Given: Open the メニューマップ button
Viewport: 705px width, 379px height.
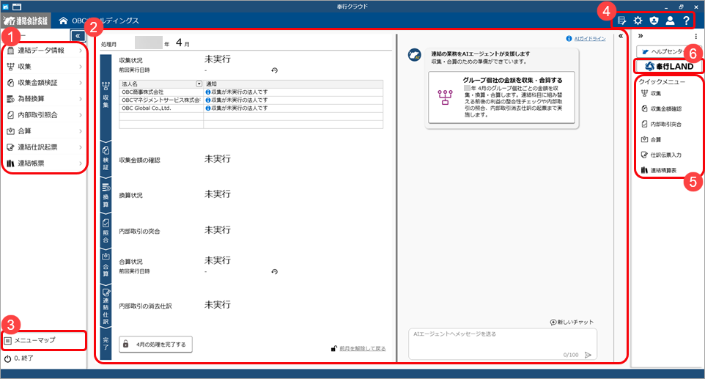Looking at the screenshot, I should [x=44, y=340].
